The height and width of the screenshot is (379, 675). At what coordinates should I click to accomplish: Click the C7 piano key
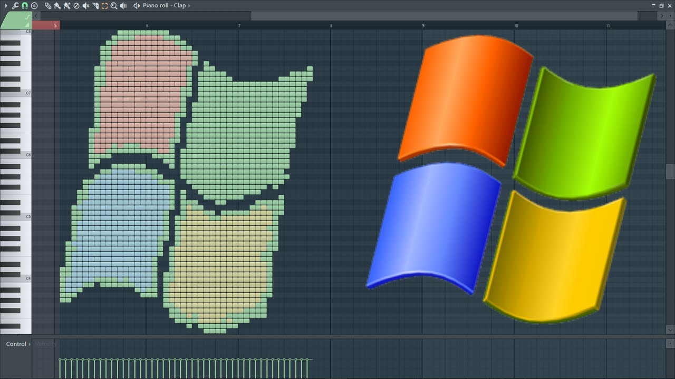point(16,93)
